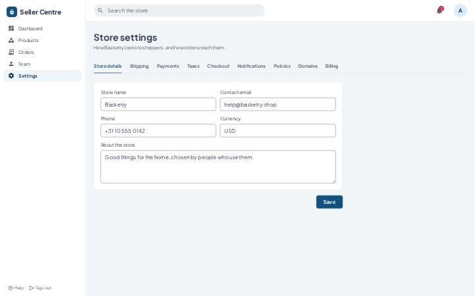Viewport: 475px width, 296px height.
Task: Click the Dashboard grid icon
Action: pyautogui.click(x=11, y=28)
